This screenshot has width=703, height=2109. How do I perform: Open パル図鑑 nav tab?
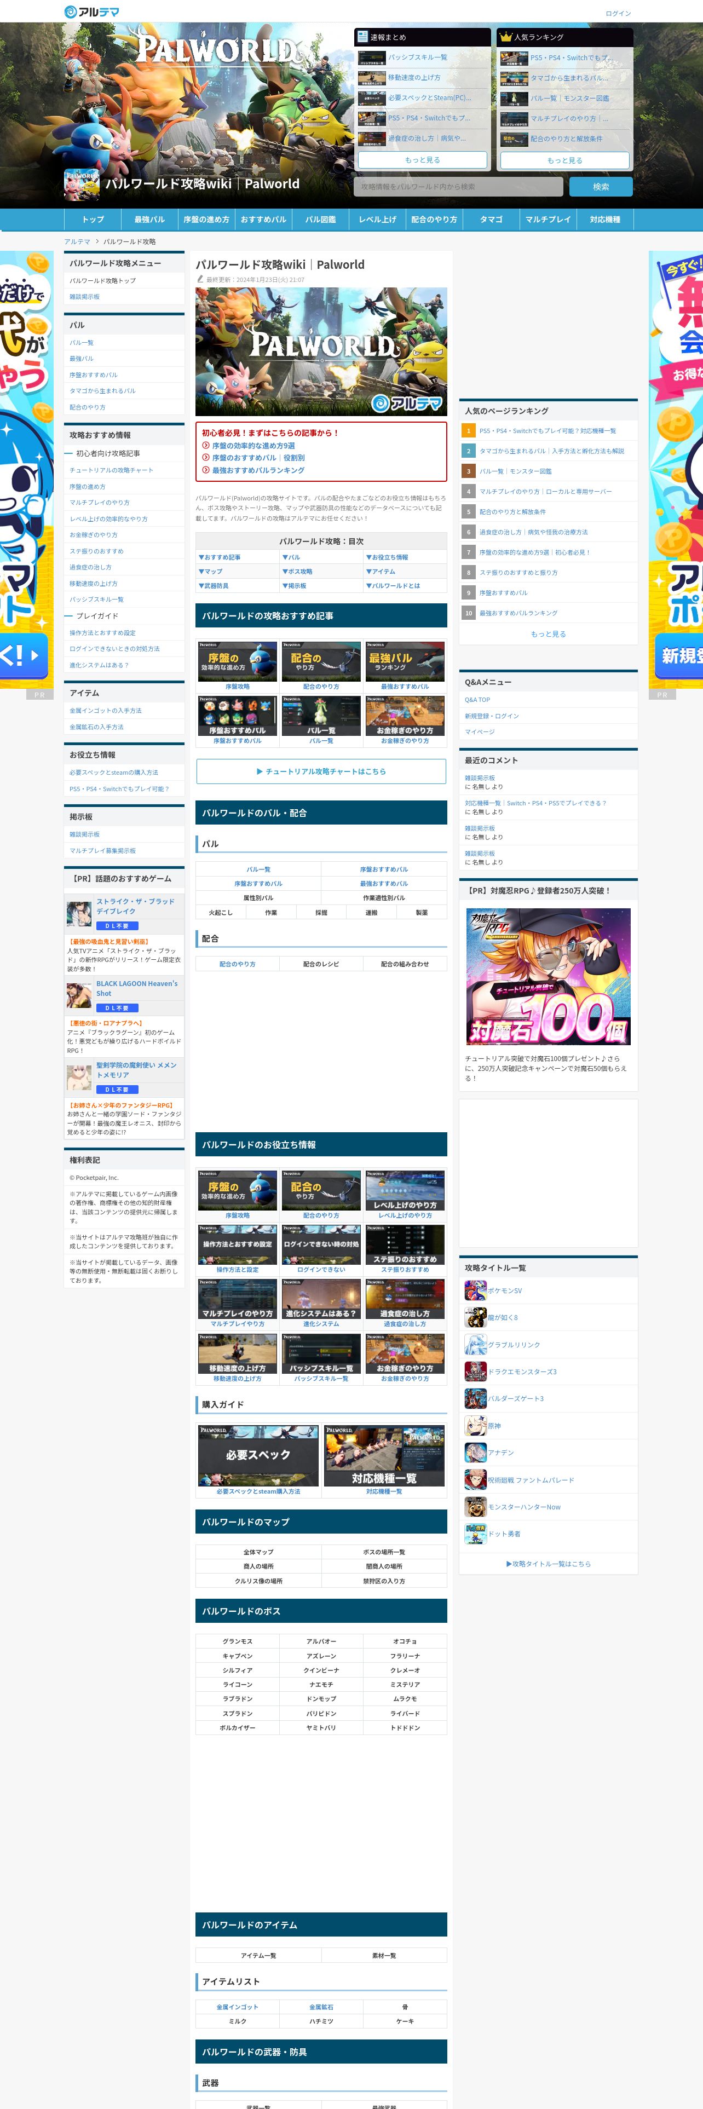coord(320,220)
